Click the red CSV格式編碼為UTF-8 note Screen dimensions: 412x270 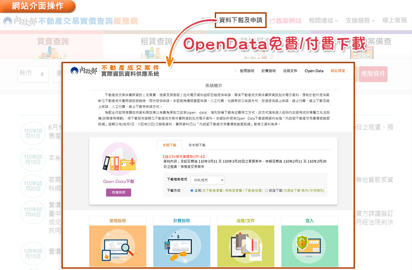184,157
